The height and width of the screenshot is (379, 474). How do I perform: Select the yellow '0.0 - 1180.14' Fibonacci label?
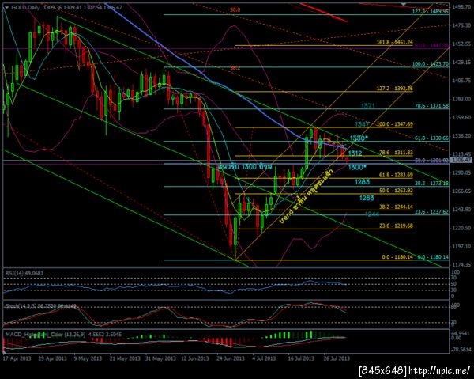click(x=397, y=257)
